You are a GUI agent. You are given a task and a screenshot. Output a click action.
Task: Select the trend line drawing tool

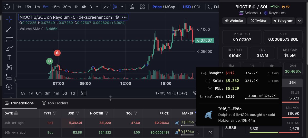9,29
